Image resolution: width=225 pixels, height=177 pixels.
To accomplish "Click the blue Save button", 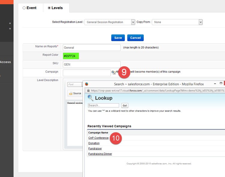I will pyautogui.click(x=118, y=38).
